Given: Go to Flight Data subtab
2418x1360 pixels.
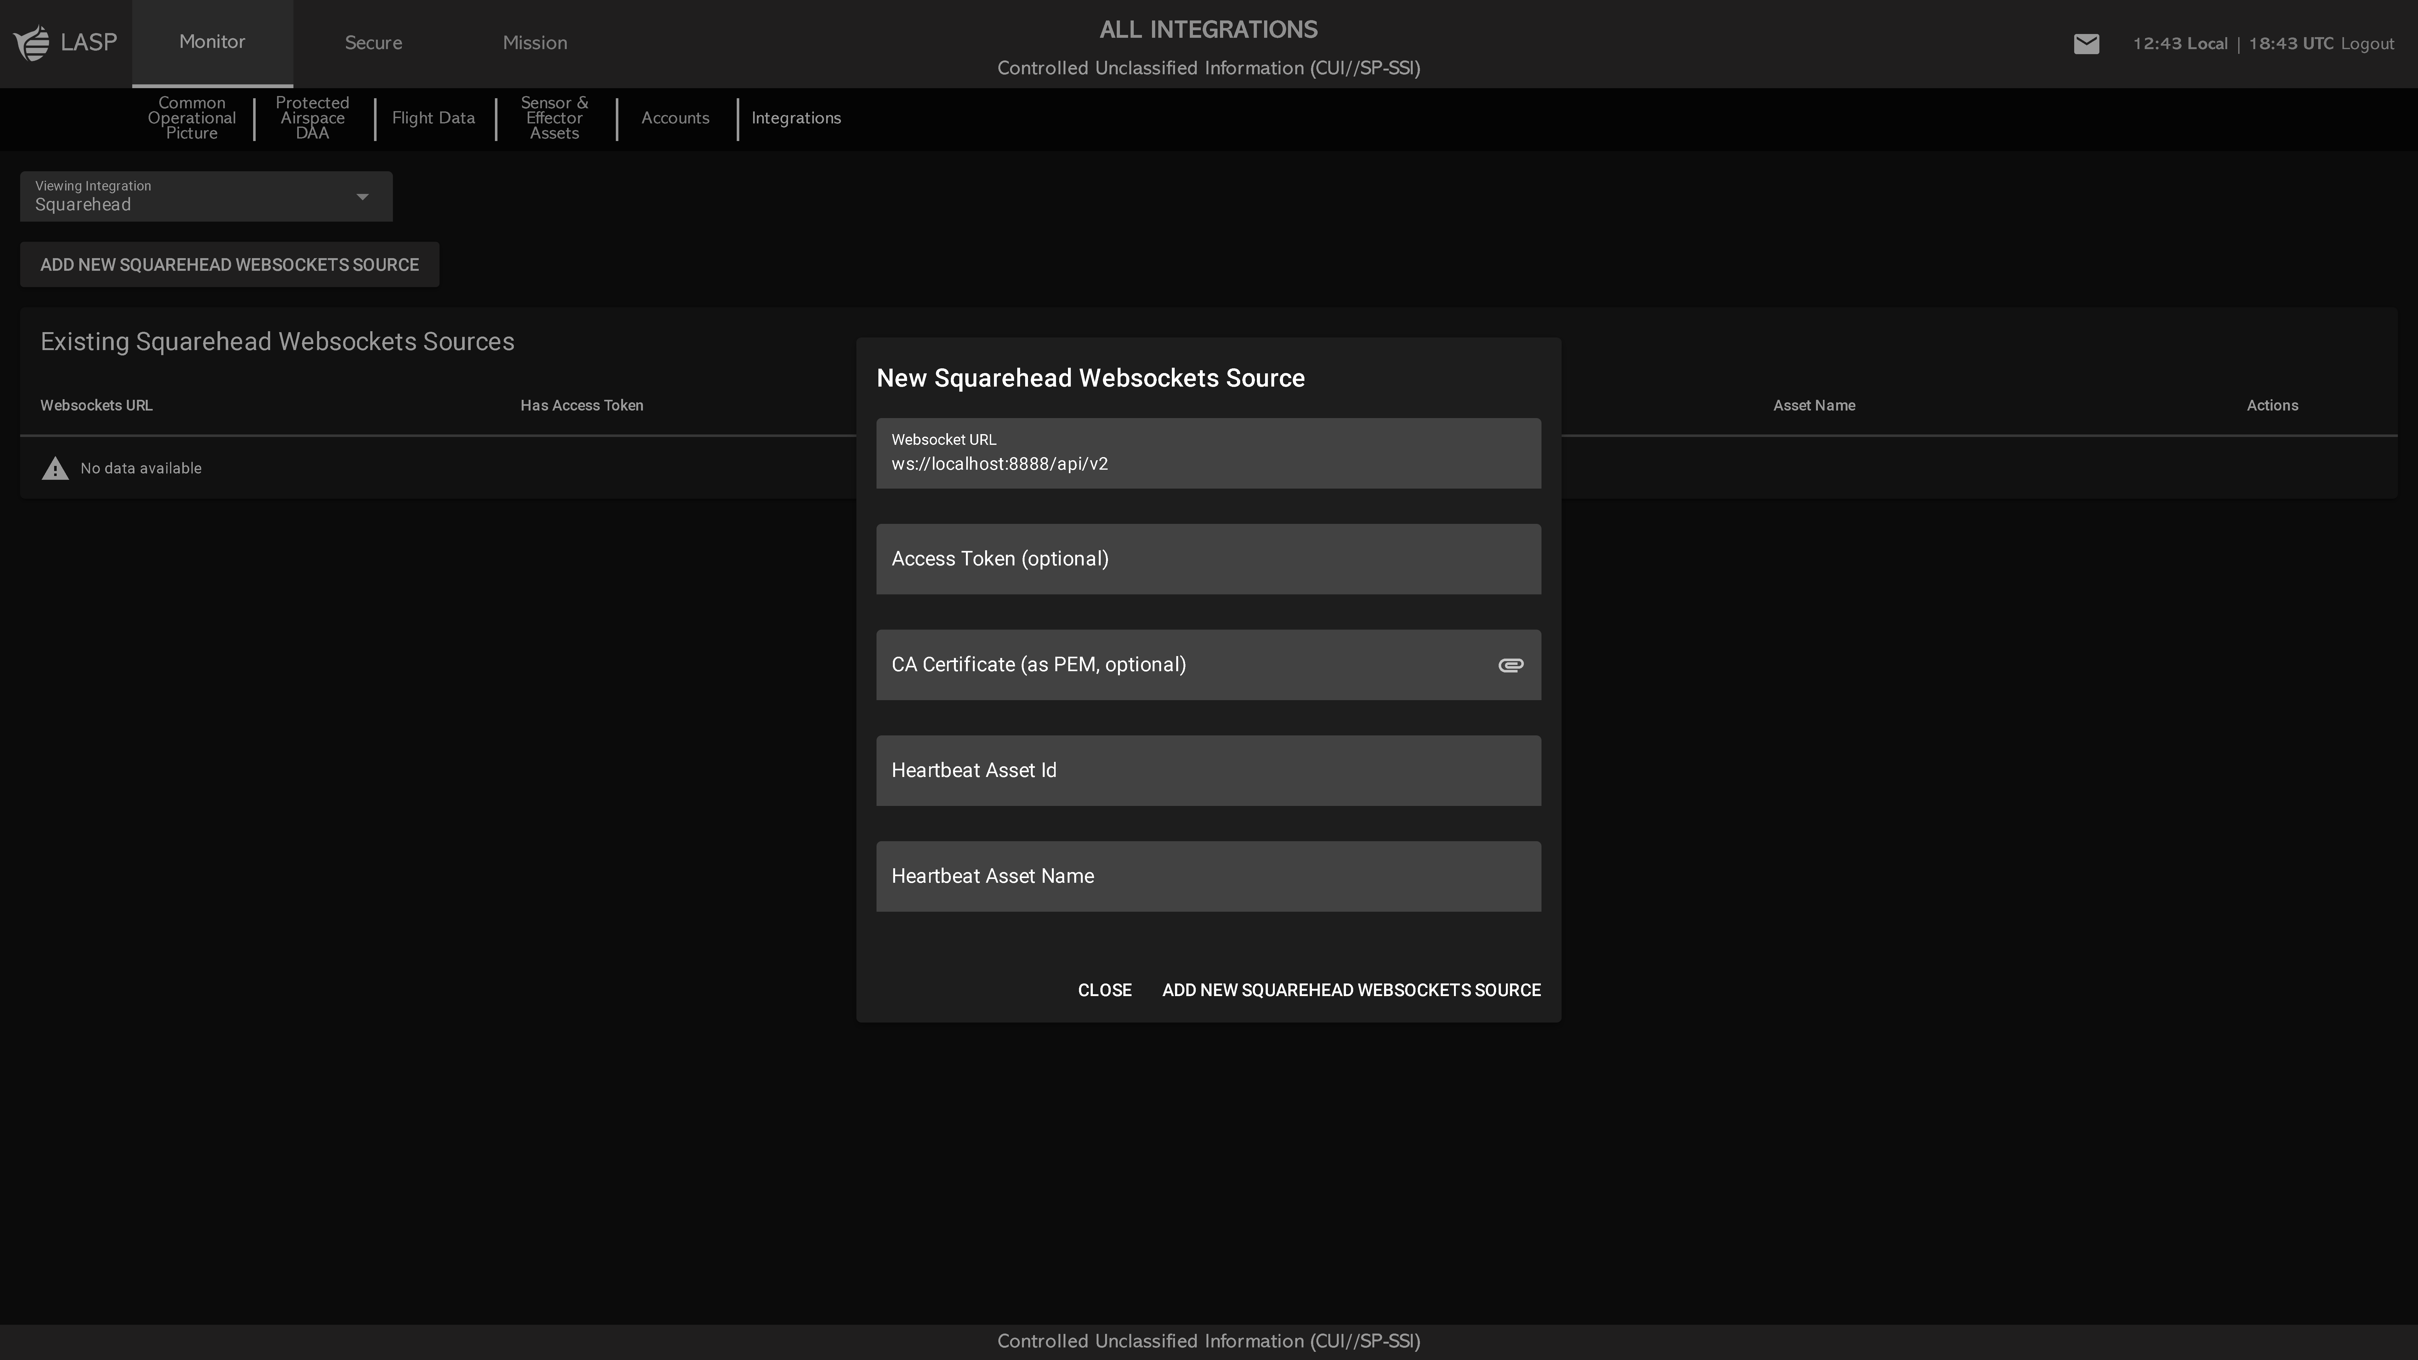Looking at the screenshot, I should pyautogui.click(x=434, y=118).
